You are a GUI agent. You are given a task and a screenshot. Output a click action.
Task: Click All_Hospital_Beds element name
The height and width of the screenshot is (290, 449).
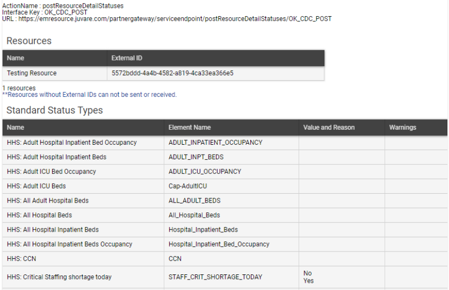[194, 215]
